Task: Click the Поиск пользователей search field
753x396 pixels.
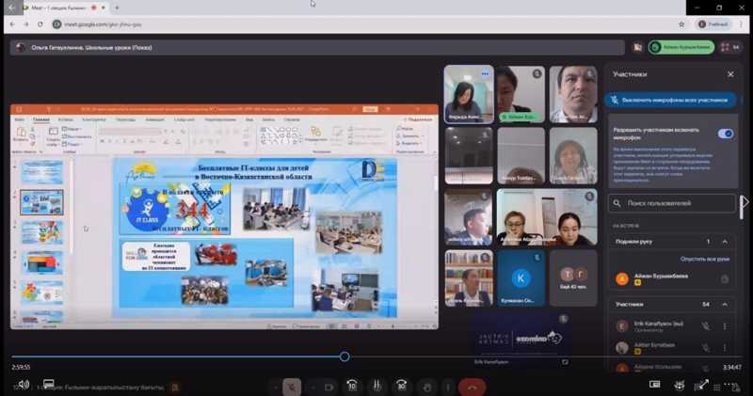Action: tap(672, 203)
